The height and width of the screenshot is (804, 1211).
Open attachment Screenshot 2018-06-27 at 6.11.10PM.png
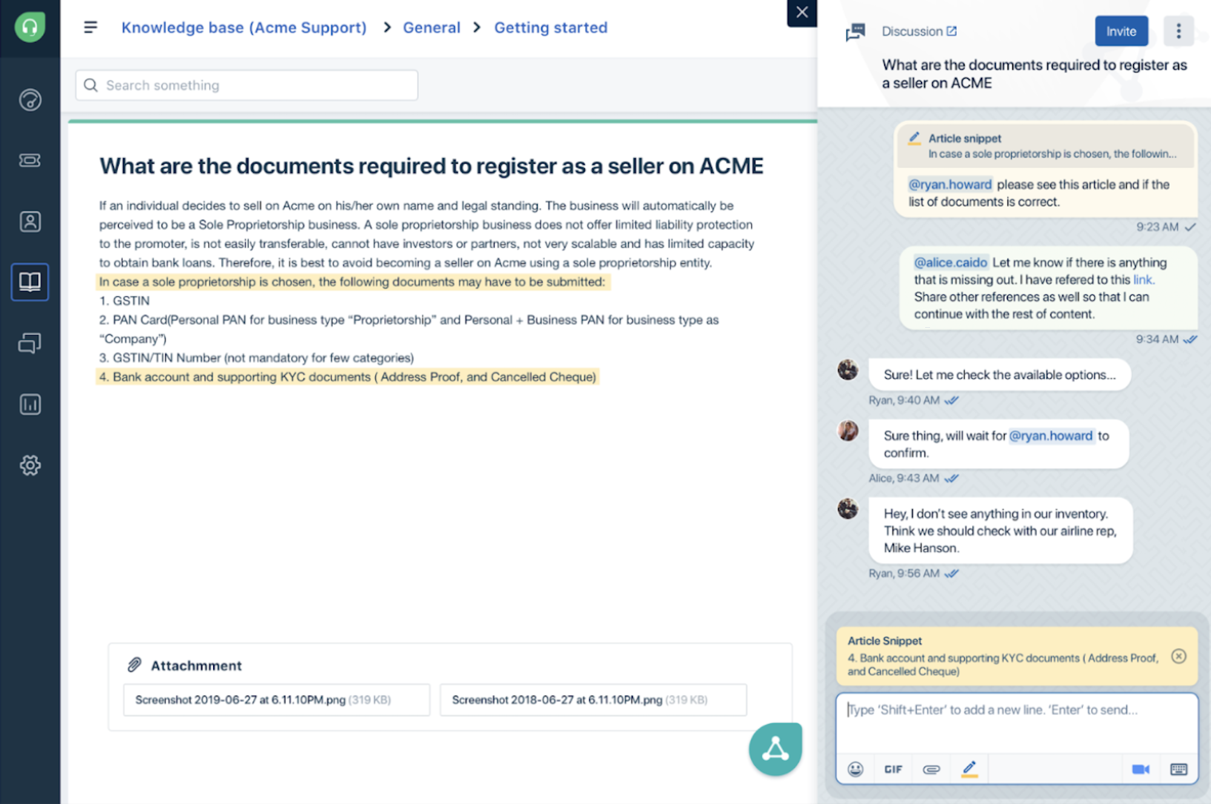[x=593, y=700]
